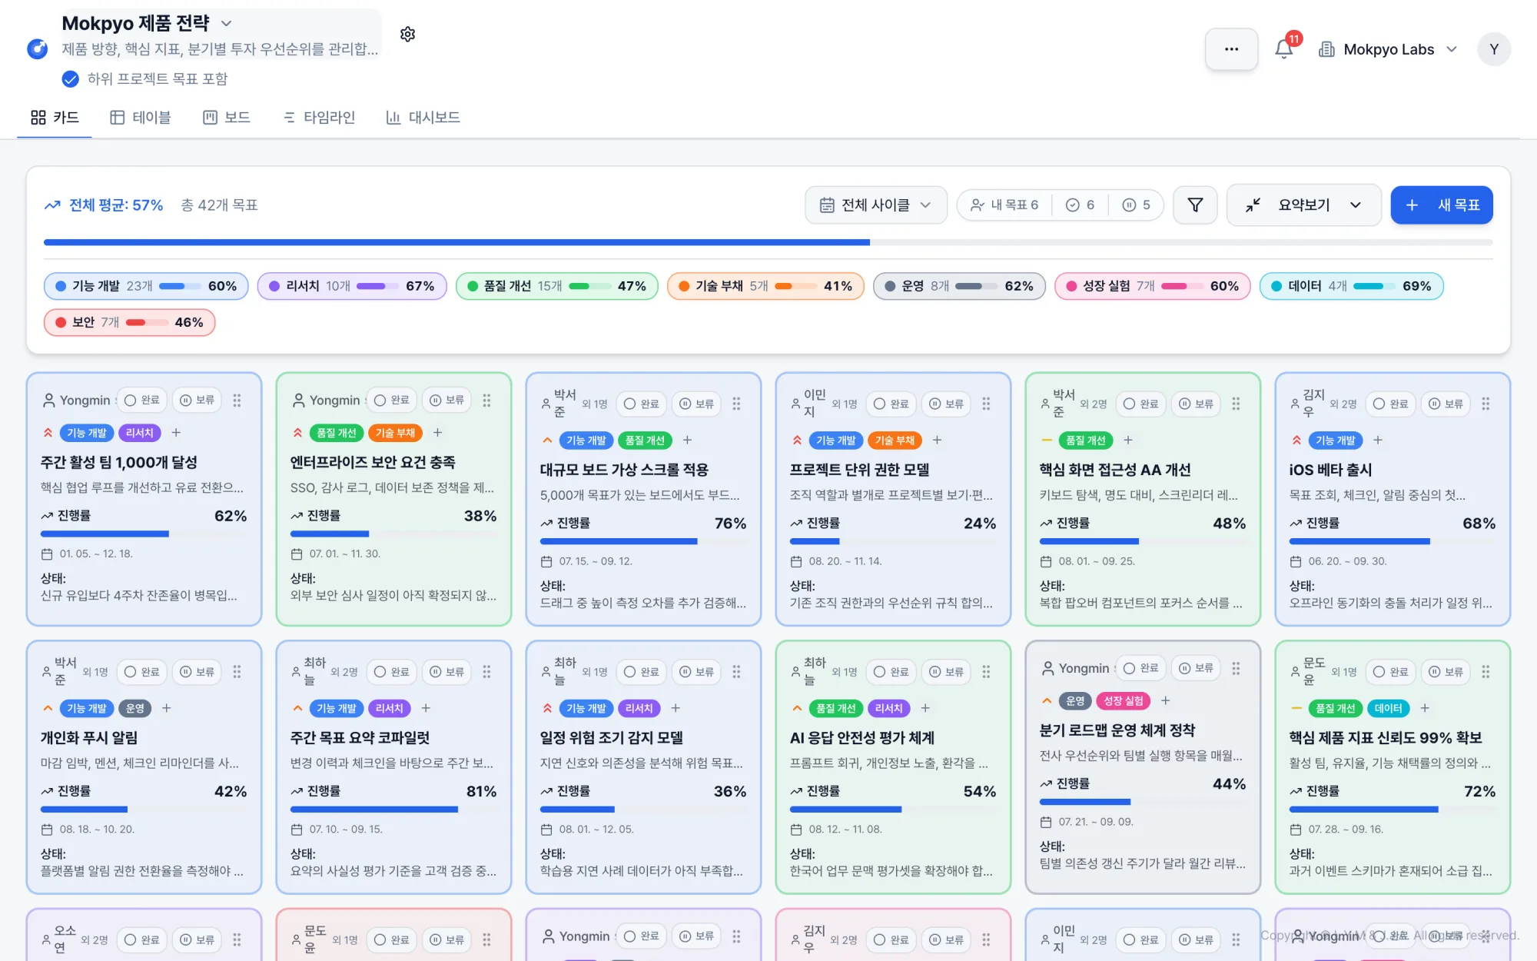Open the 프로젝트 단위 권한 모델 card title
The image size is (1537, 961).
point(859,470)
